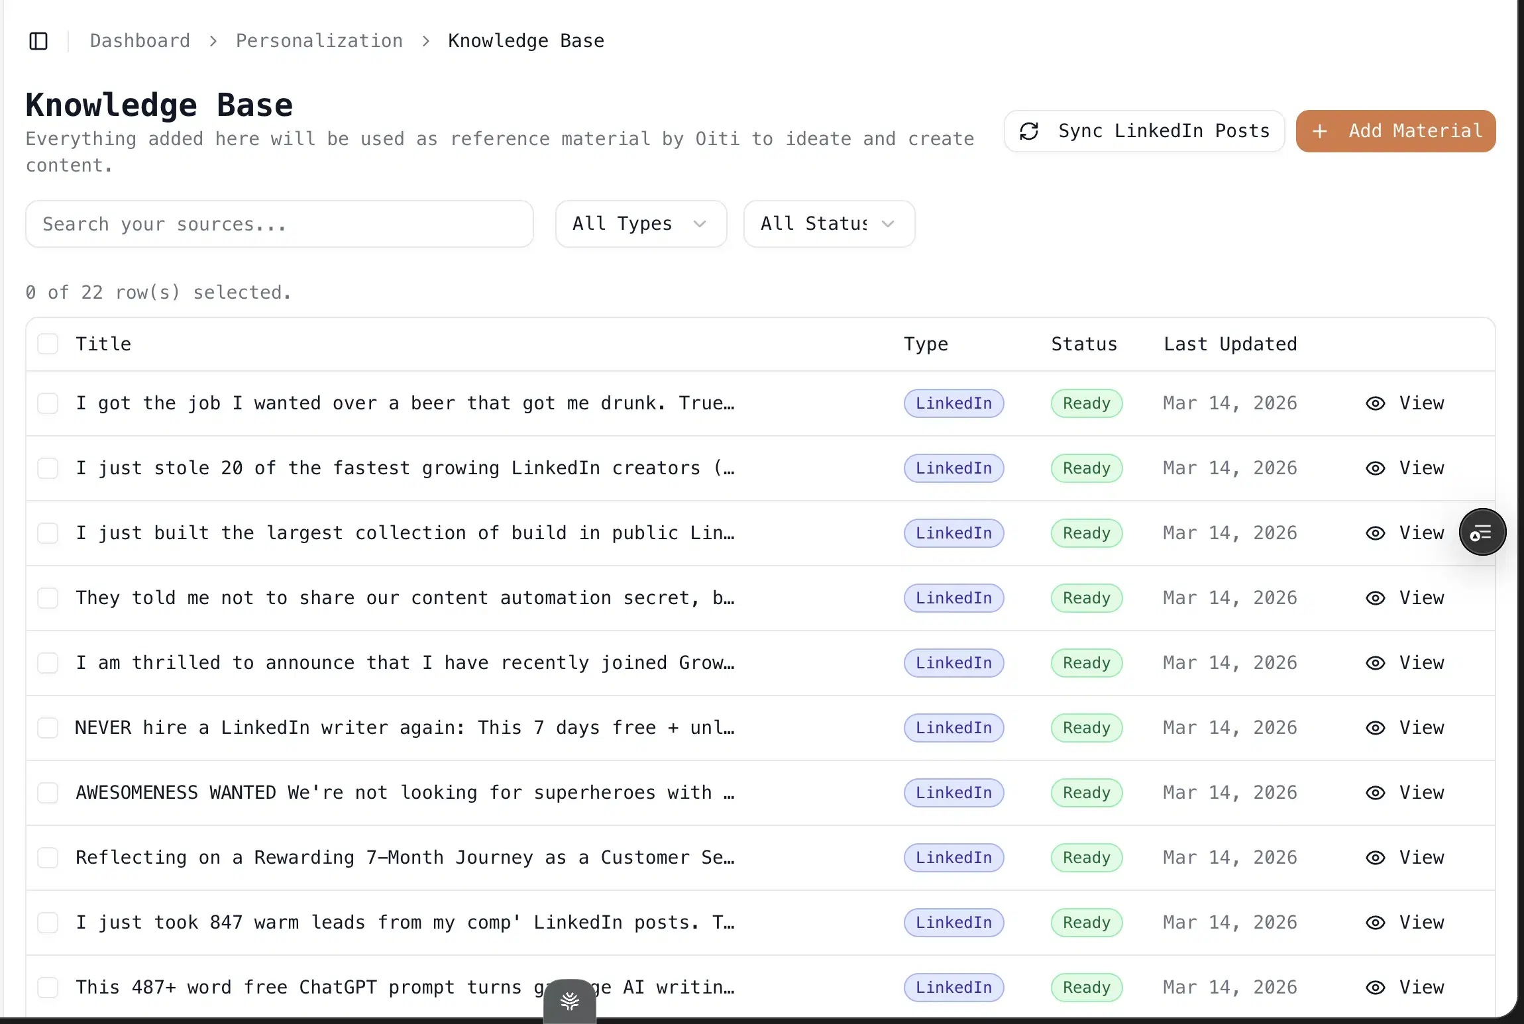Click eye icon for 'I got the job' row

click(1376, 403)
